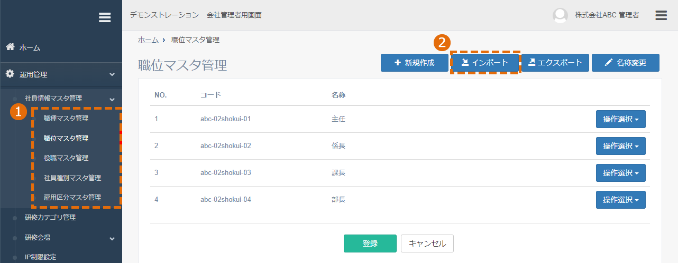Go to ホーム in the sidebar

30,47
